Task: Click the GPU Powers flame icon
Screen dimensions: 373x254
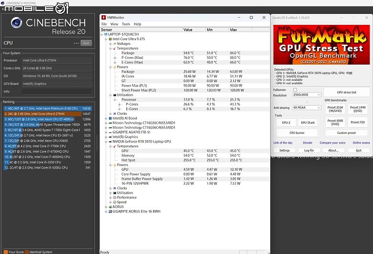Action: [x=115, y=165]
